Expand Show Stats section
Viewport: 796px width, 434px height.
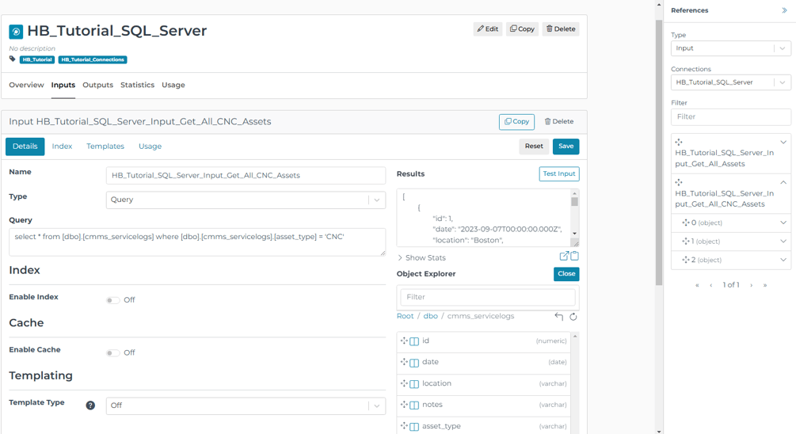421,258
